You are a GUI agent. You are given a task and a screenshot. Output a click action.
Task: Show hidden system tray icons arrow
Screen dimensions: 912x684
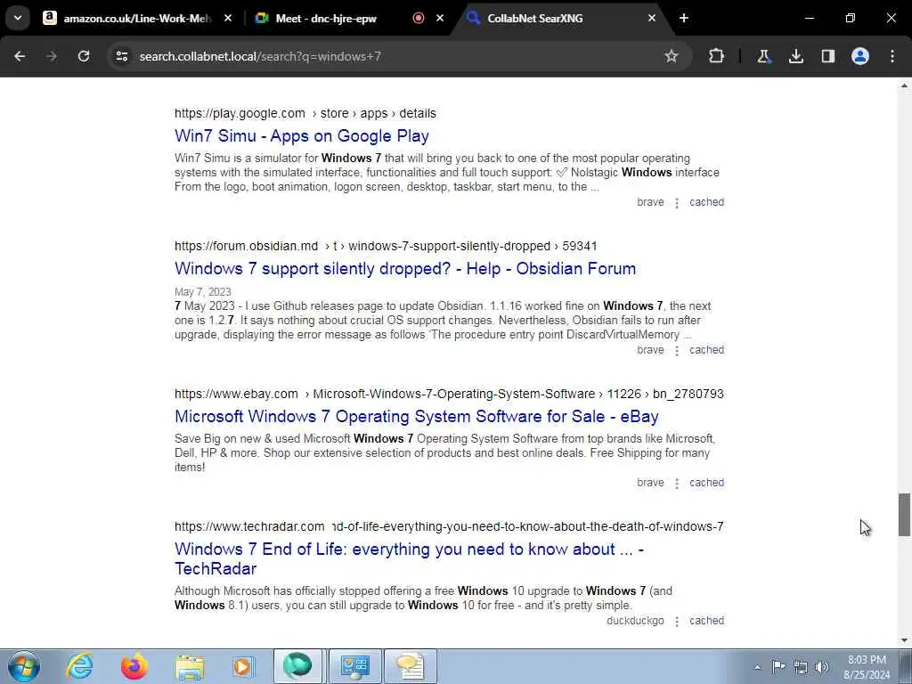coord(757,667)
